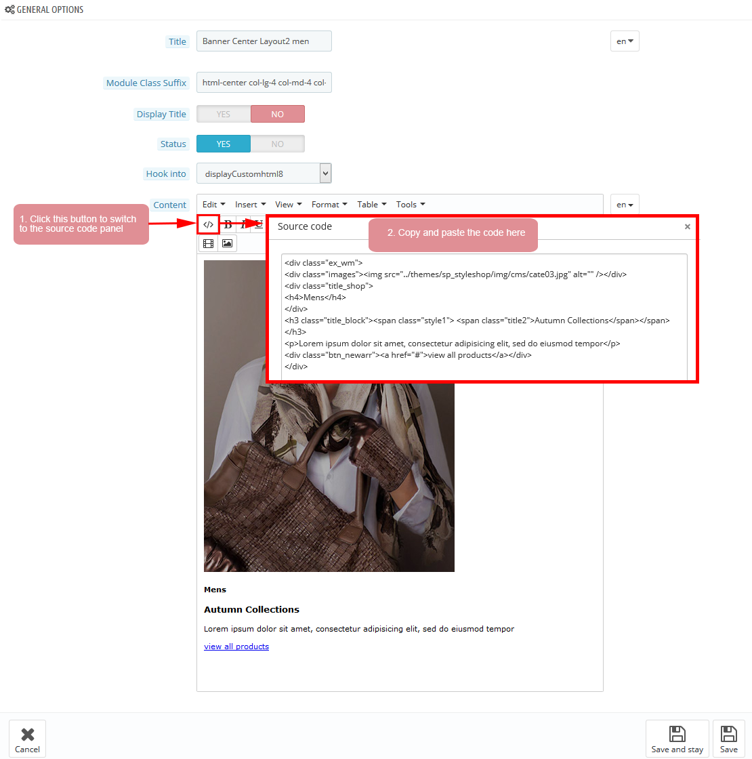Open the Format menu
The width and height of the screenshot is (752, 759).
[329, 205]
